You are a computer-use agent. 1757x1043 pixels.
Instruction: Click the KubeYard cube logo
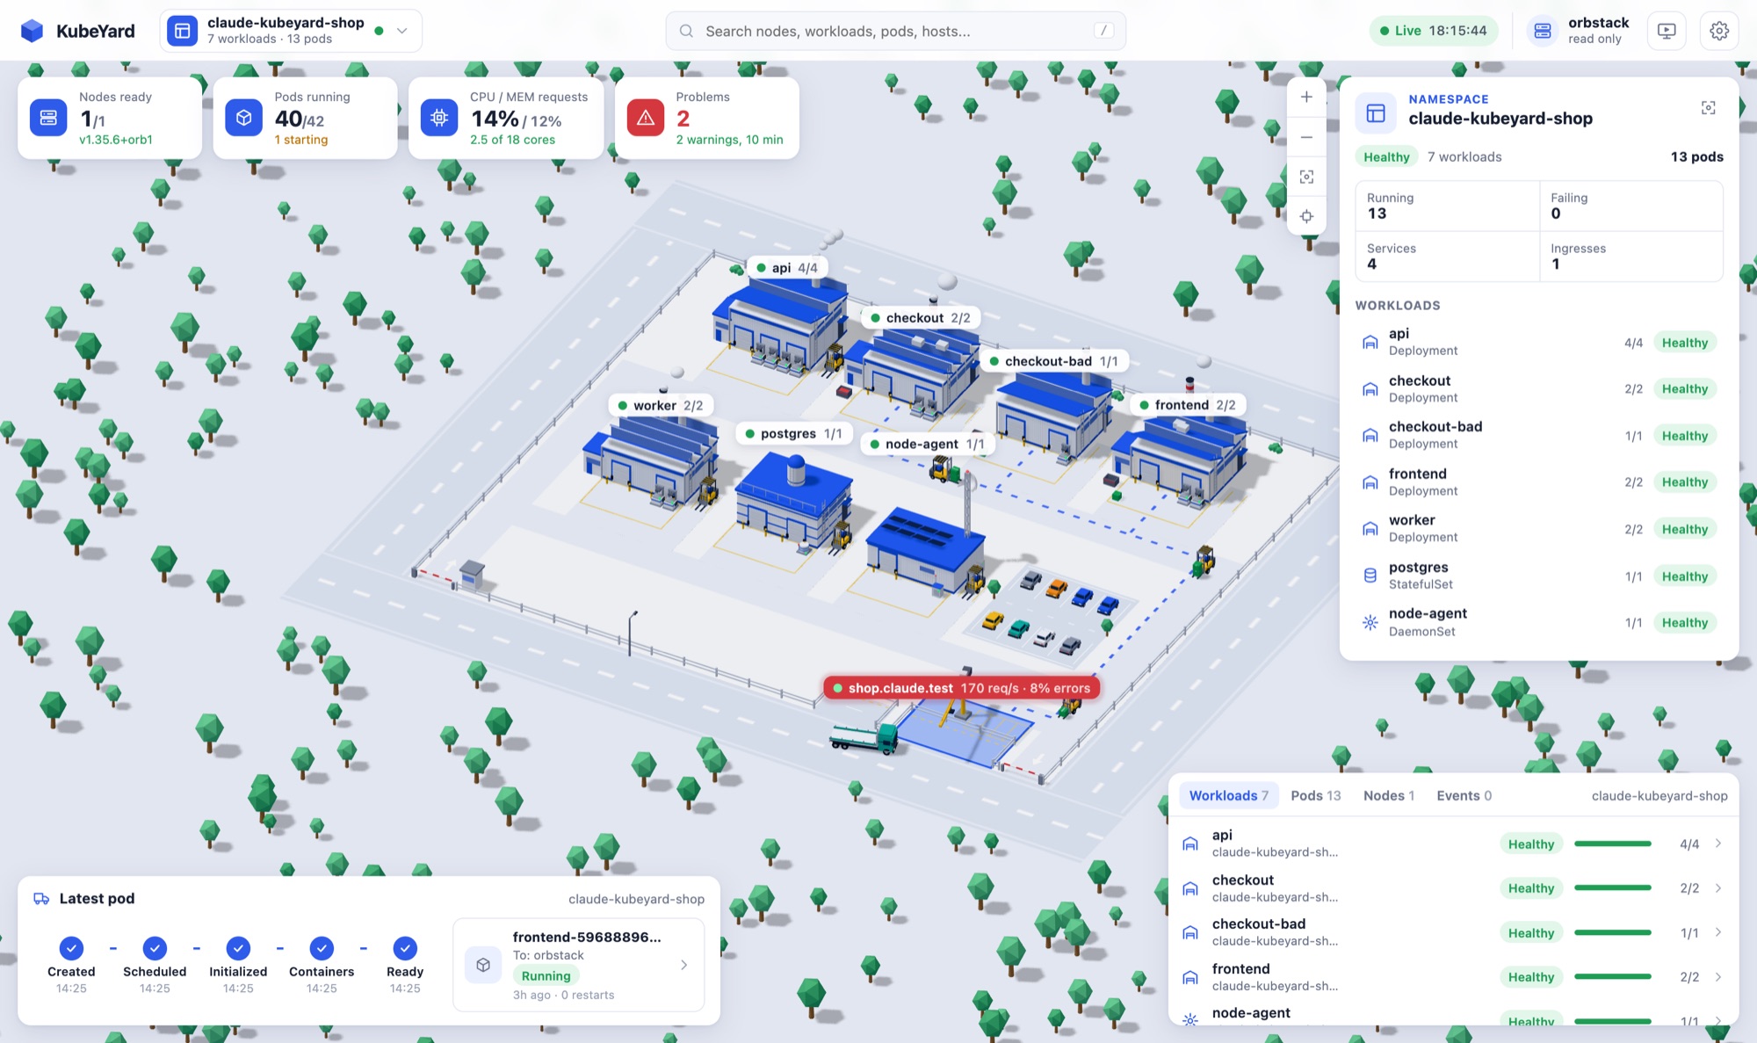point(32,31)
